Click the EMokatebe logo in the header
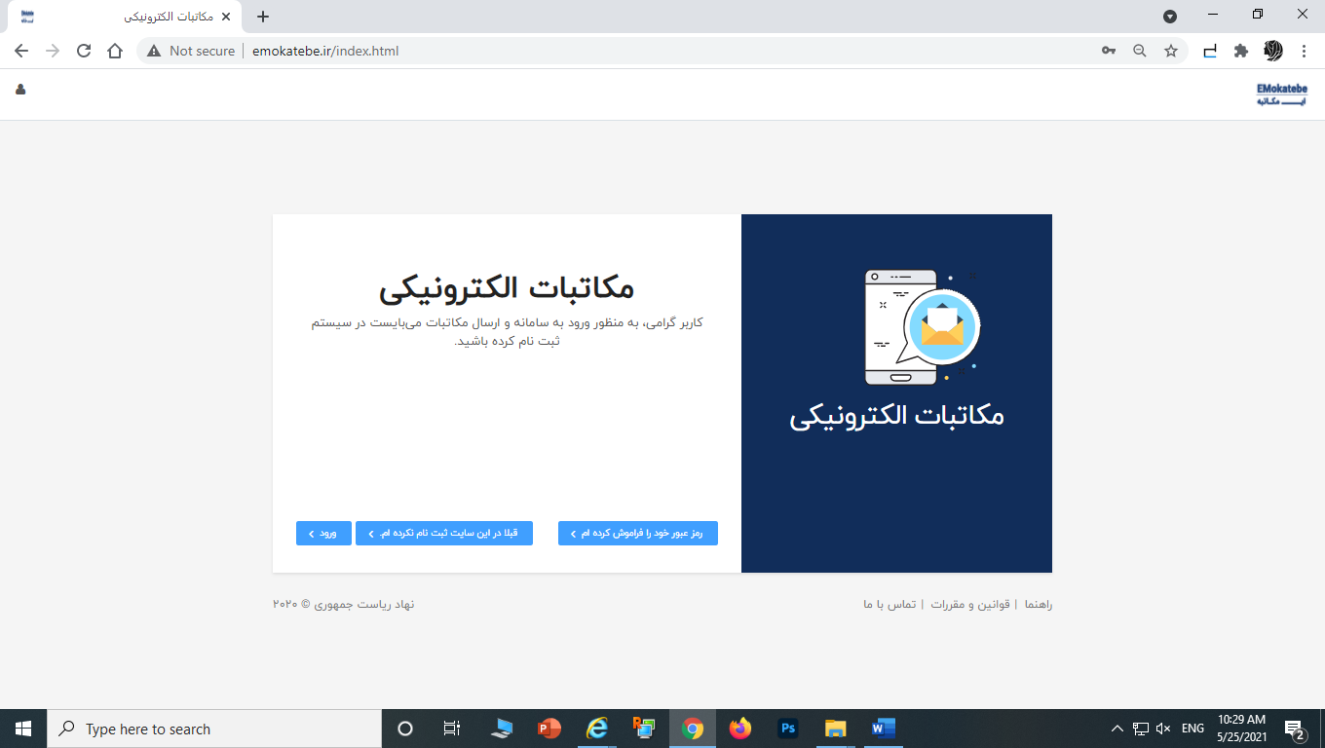Viewport: 1325px width, 748px height. click(x=1281, y=93)
